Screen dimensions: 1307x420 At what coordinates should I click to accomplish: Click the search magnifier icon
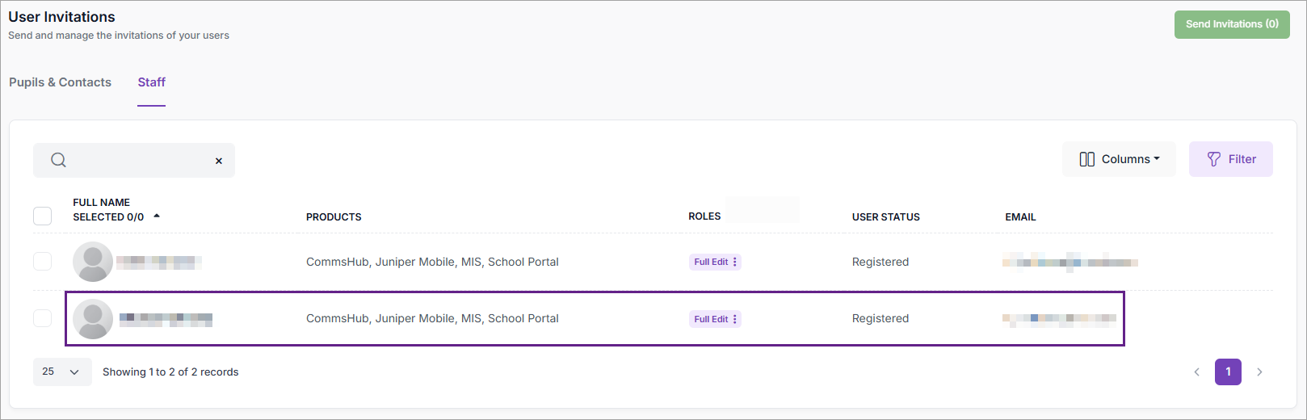58,160
